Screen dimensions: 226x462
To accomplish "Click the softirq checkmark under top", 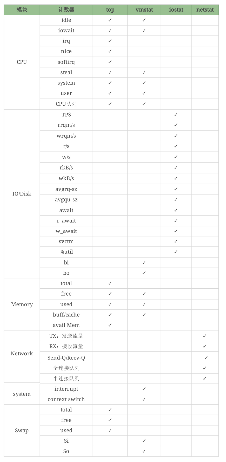I will point(110,62).
